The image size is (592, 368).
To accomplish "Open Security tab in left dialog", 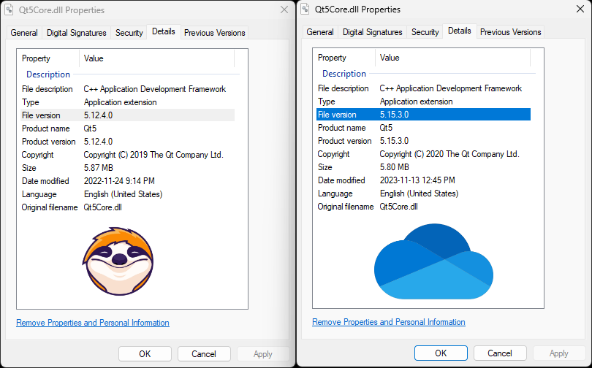I will pyautogui.click(x=129, y=33).
